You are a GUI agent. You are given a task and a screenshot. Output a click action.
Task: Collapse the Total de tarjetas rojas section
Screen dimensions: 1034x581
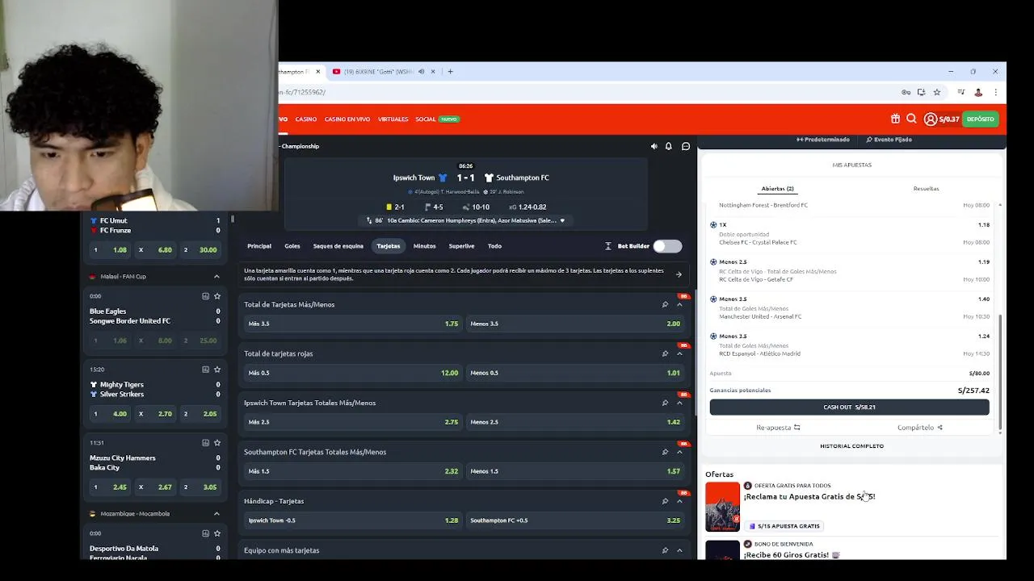679,353
